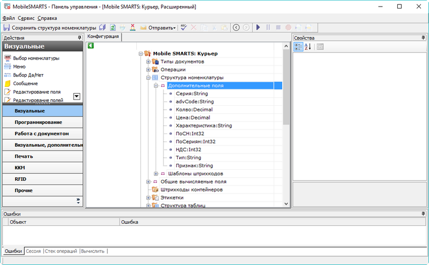This screenshot has height=265, width=429.
Task: Open the Программирование actions group
Action: pos(43,122)
